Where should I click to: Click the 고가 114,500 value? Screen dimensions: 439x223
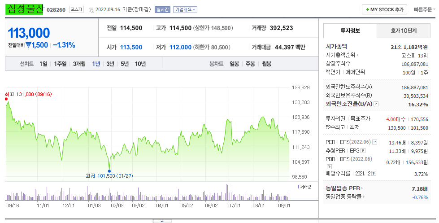pyautogui.click(x=180, y=28)
